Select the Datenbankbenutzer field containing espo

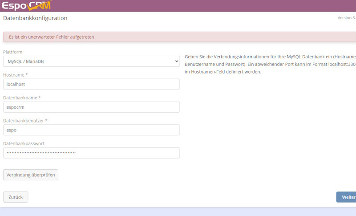91,130
